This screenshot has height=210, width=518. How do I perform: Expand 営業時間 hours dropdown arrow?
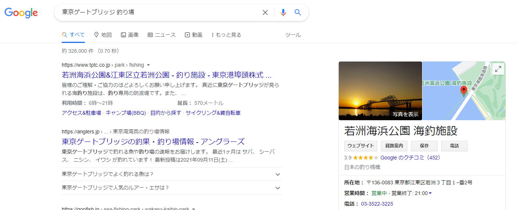[x=430, y=193]
